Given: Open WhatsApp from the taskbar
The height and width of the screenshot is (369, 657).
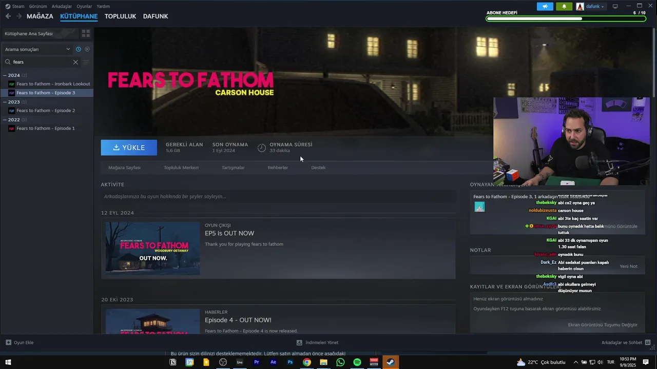Looking at the screenshot, I should pos(340,362).
